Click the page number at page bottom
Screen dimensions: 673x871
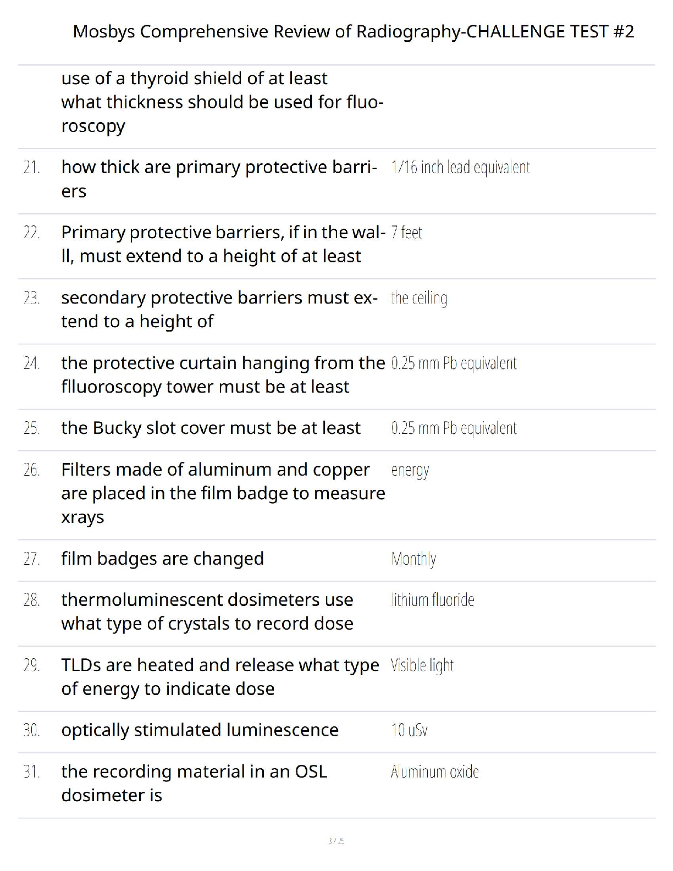click(x=336, y=841)
